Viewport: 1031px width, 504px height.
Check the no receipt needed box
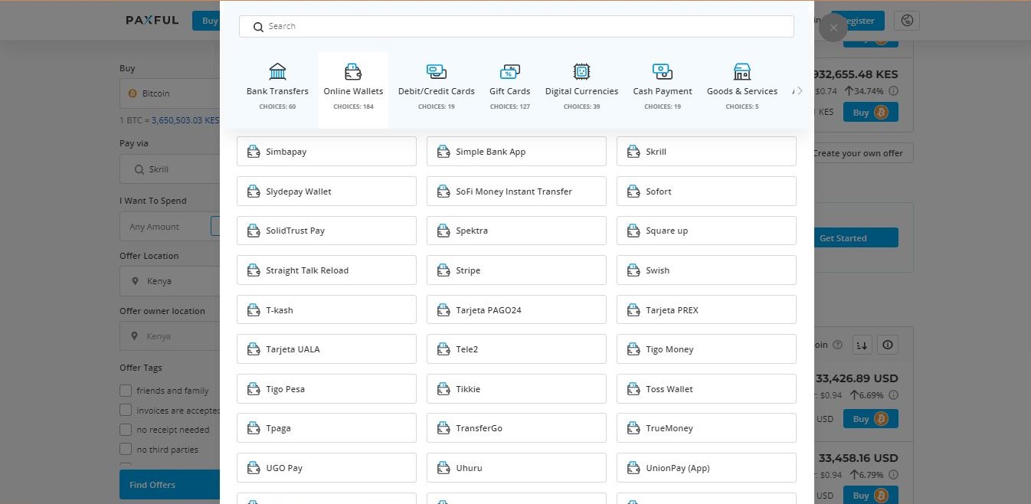click(126, 430)
